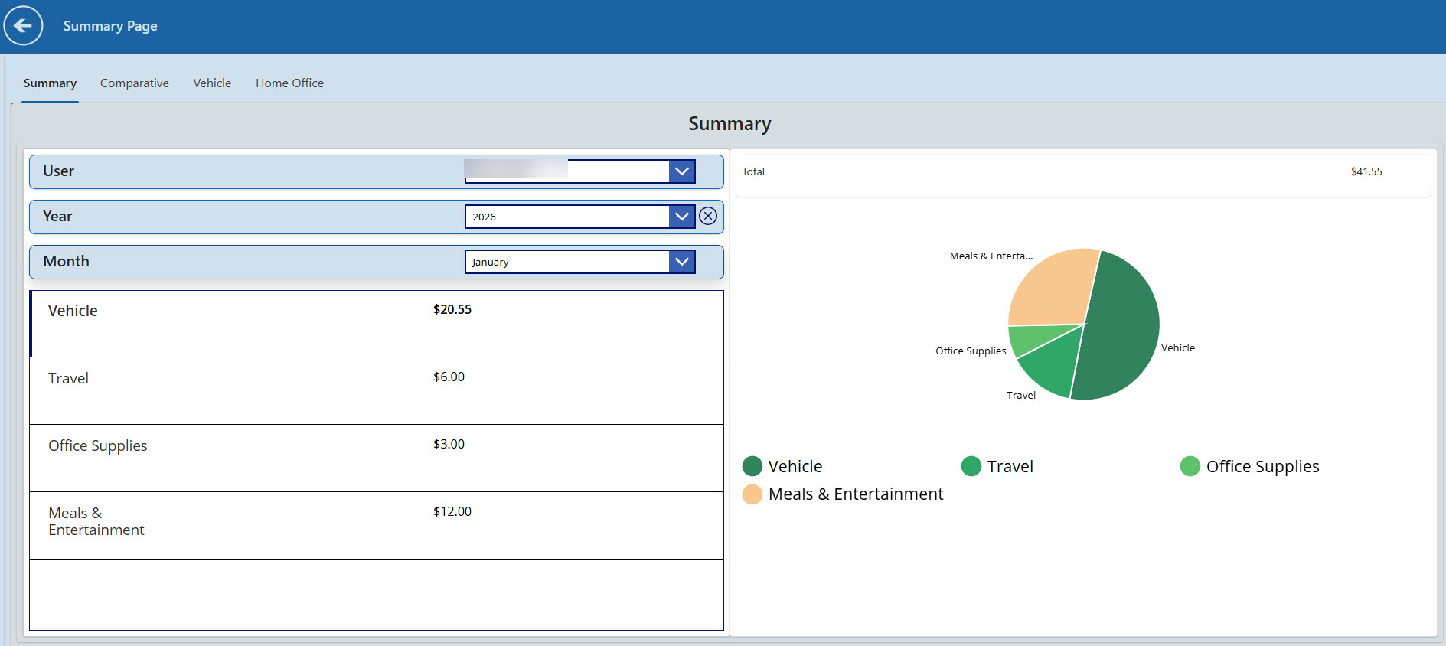The height and width of the screenshot is (646, 1446).
Task: Select the Travel $6.00 row
Action: [376, 390]
